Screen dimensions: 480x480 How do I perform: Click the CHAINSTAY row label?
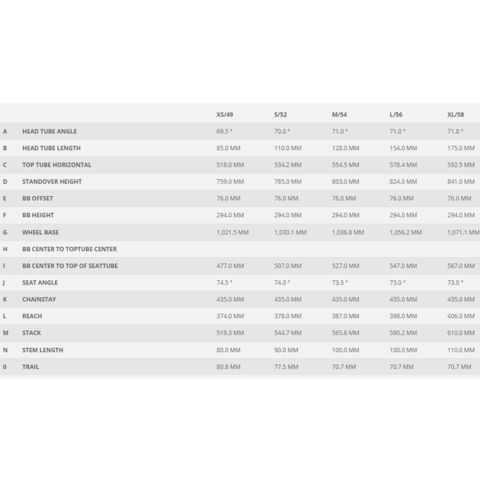pyautogui.click(x=39, y=299)
